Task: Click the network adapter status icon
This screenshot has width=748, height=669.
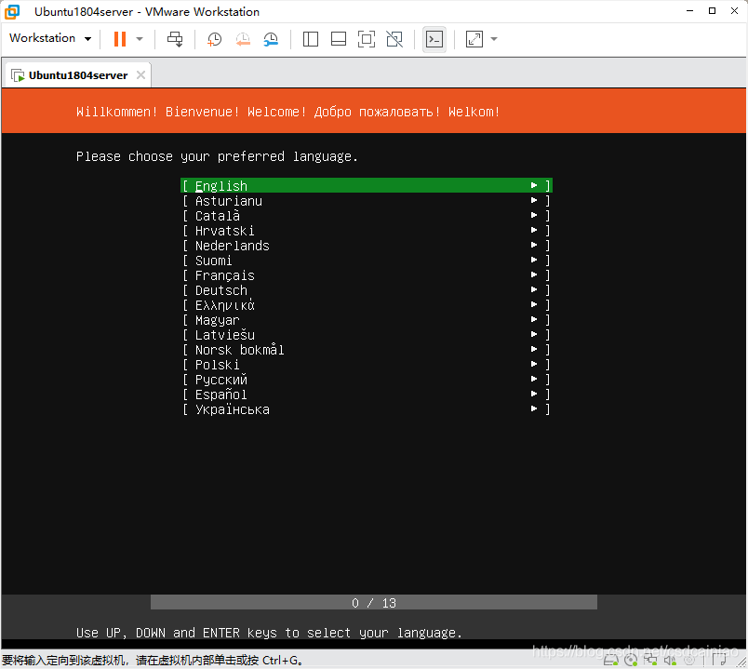Action: [x=650, y=661]
